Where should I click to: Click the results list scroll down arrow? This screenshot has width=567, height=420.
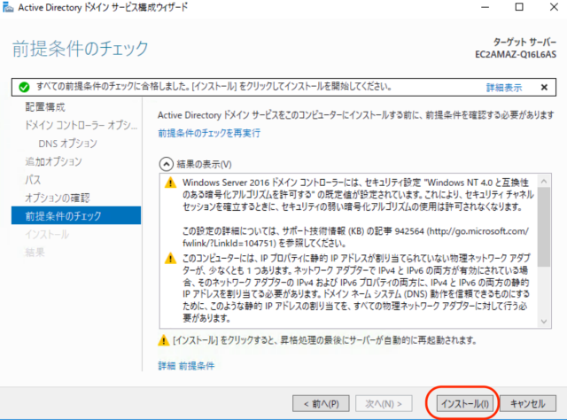544,322
